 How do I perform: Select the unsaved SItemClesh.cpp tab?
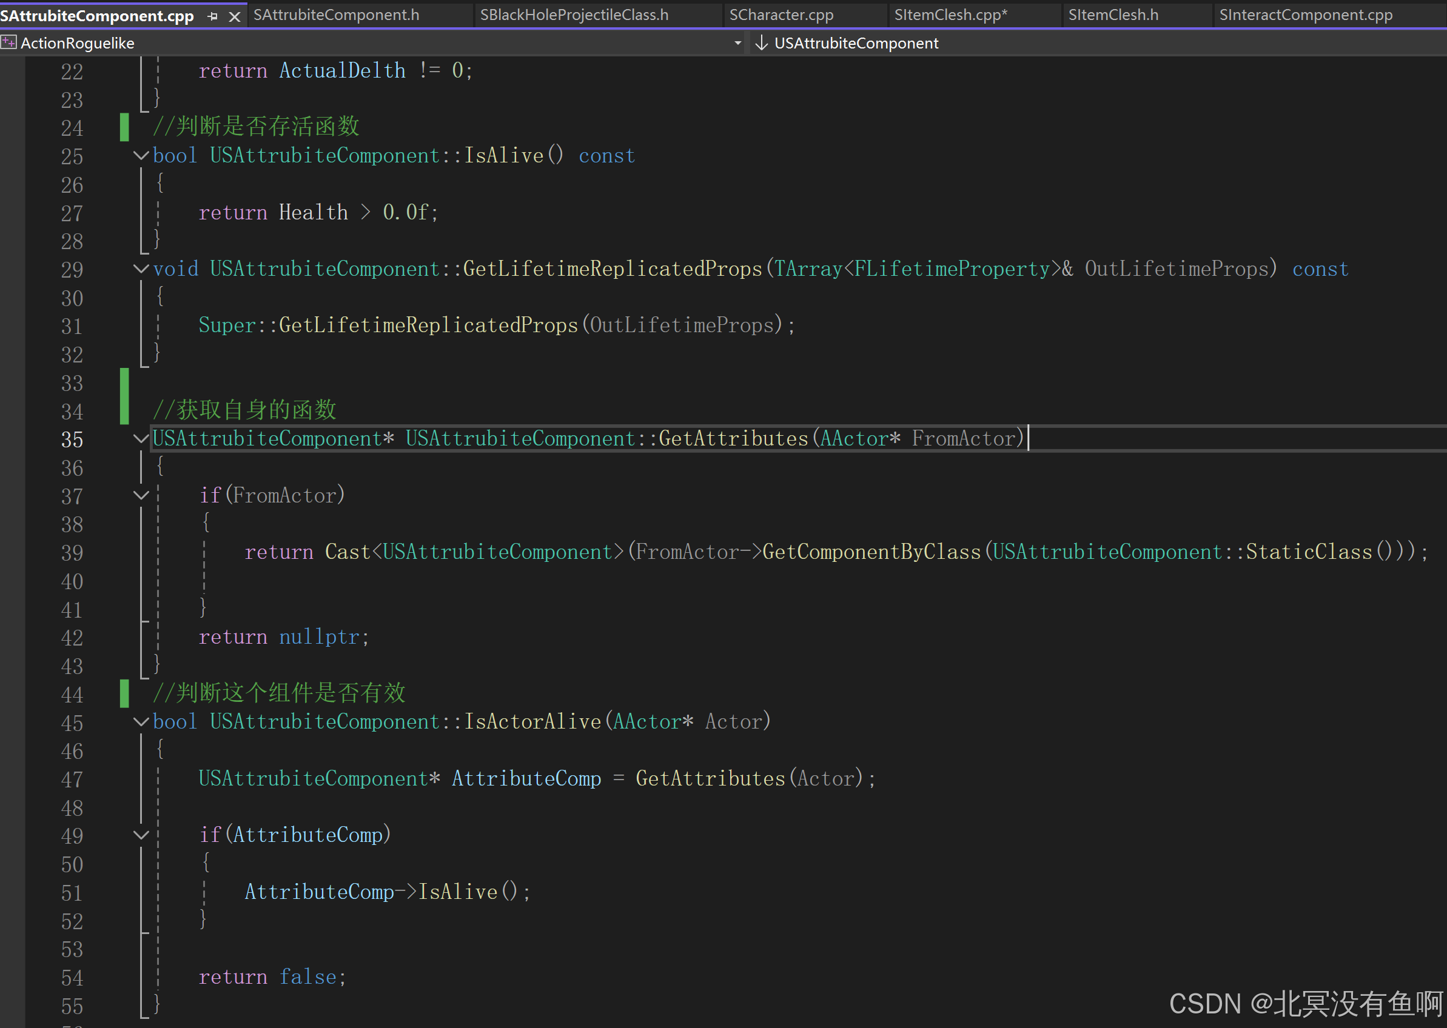(x=950, y=15)
